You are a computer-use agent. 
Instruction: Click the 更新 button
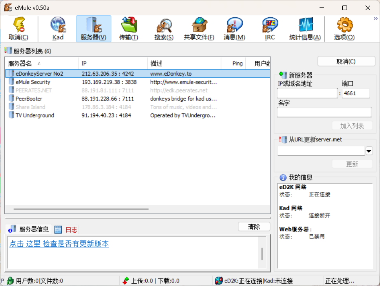[x=352, y=164]
